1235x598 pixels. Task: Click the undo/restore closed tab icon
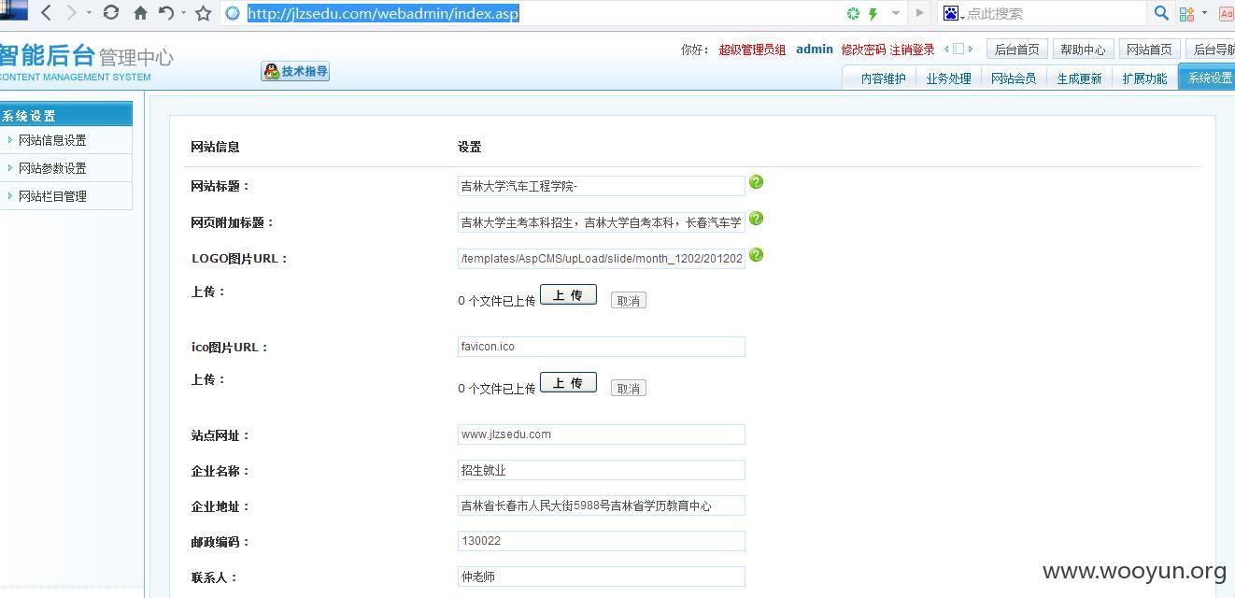tap(166, 13)
